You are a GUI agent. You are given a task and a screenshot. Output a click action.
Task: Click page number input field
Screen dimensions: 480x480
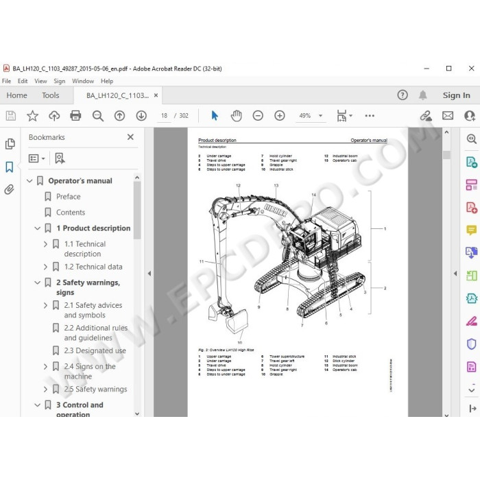coord(164,116)
